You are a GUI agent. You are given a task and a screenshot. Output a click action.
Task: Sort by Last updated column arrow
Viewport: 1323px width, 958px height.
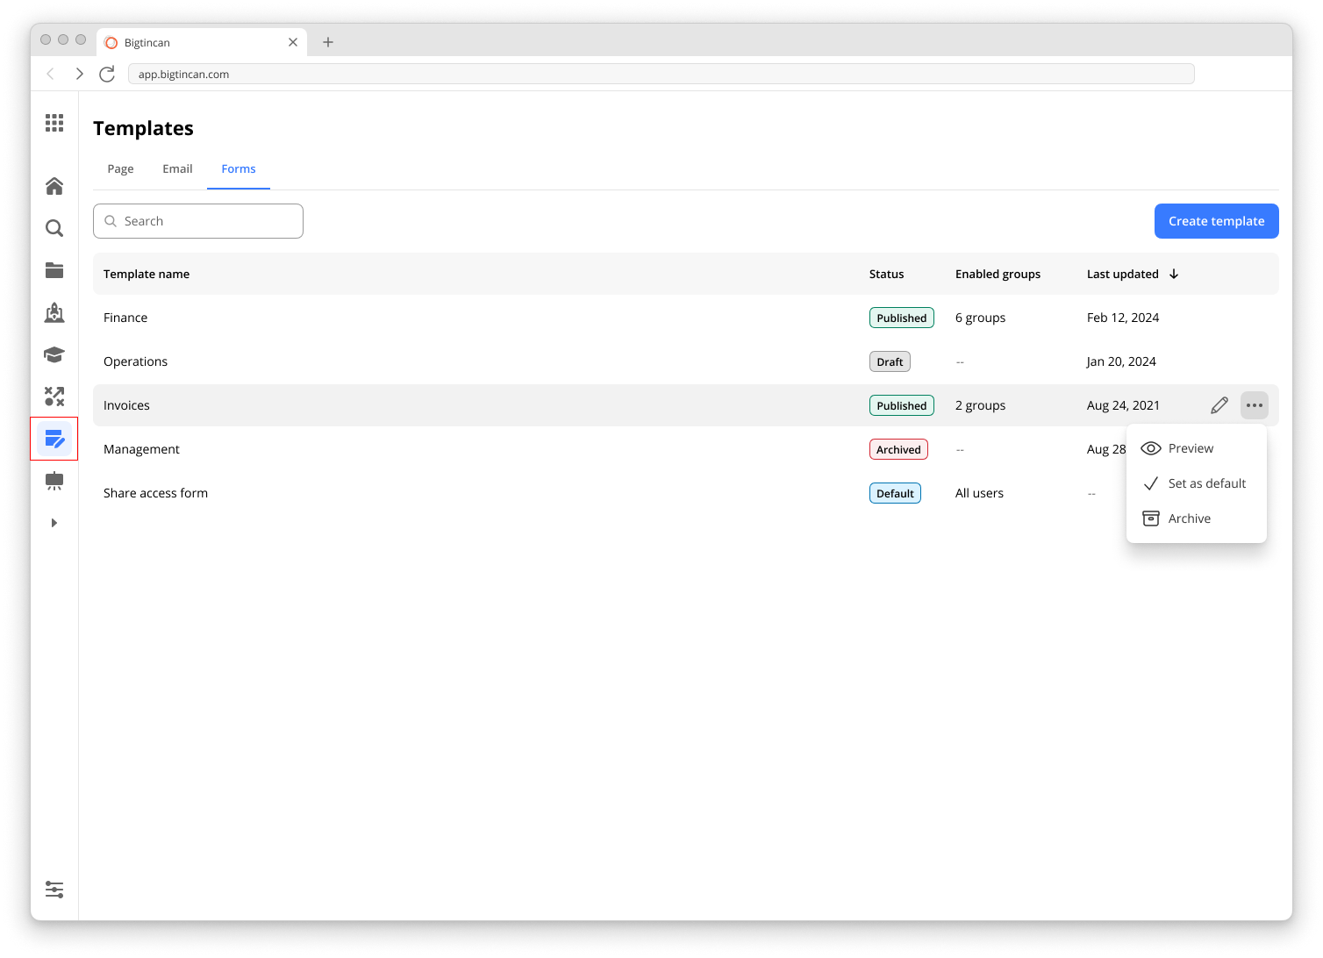click(1174, 274)
